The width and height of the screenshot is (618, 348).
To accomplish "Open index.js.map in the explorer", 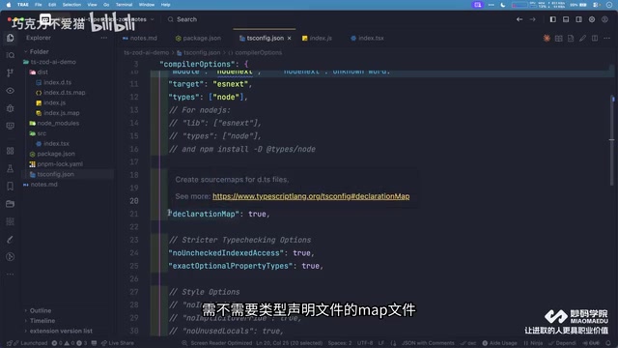I will 62,113.
